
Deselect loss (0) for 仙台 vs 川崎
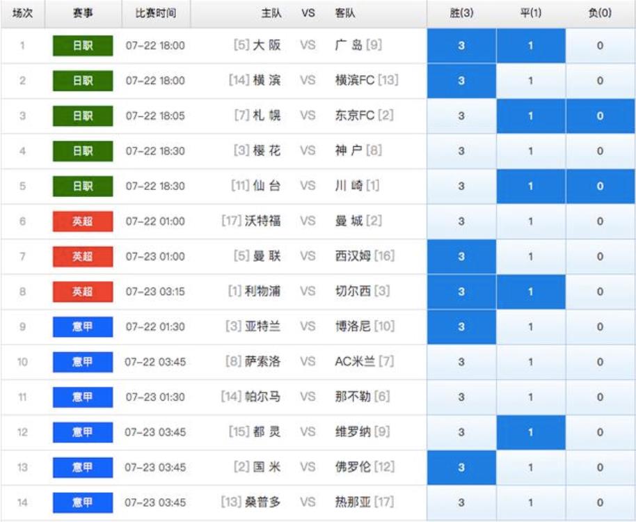coord(601,186)
